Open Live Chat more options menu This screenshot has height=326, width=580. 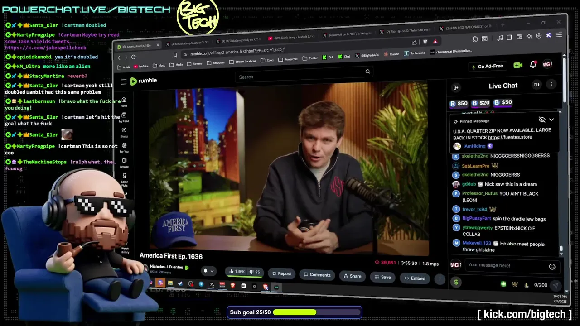[551, 84]
